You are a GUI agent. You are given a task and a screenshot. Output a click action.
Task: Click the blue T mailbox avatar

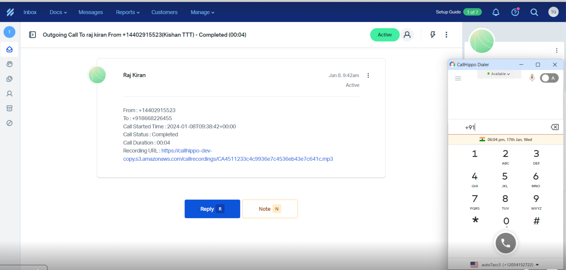tap(9, 32)
